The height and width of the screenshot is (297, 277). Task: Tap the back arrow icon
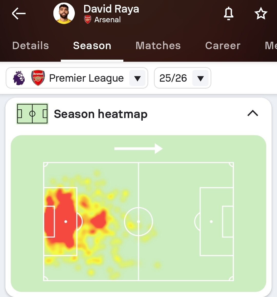[x=19, y=13]
